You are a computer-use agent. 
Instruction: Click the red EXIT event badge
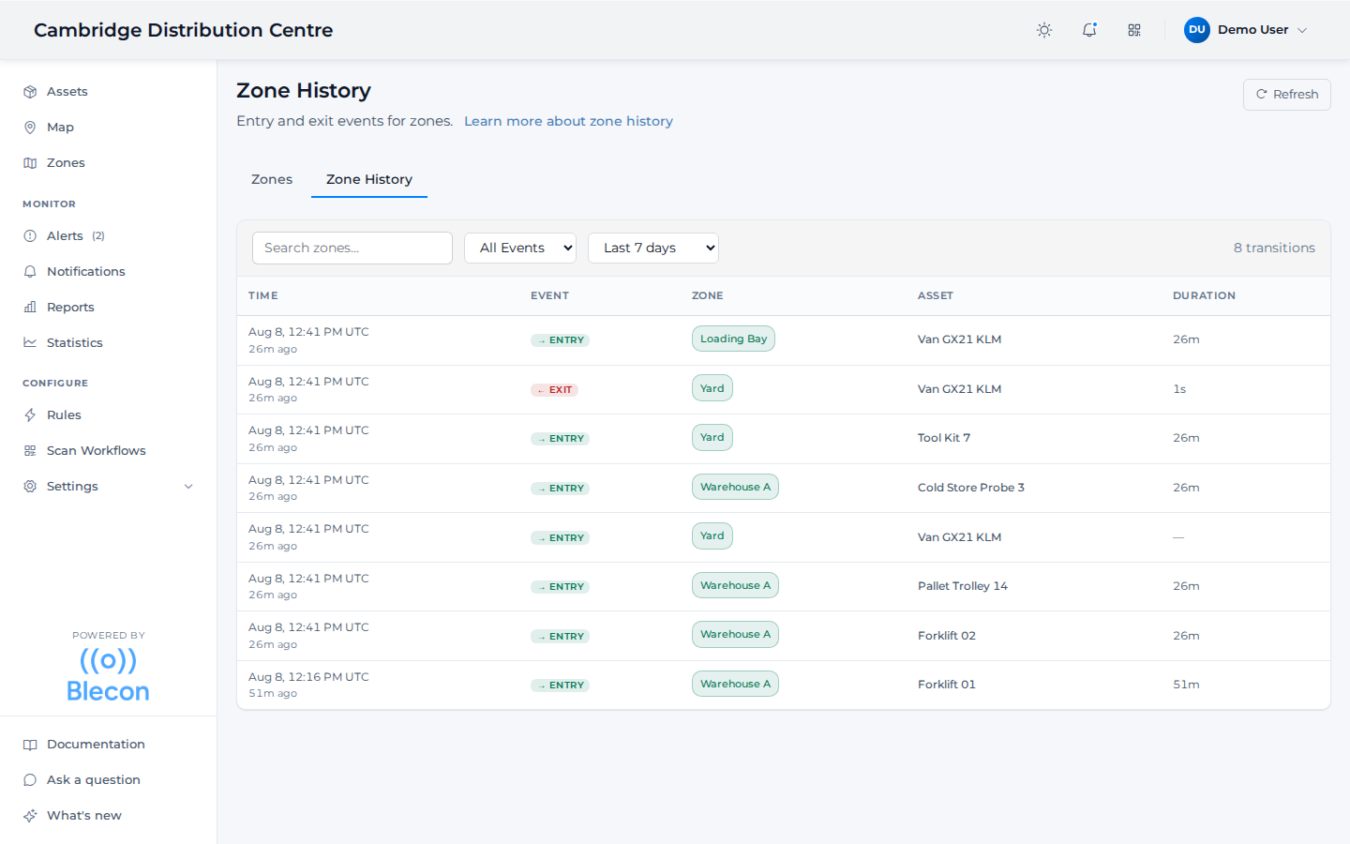(555, 390)
